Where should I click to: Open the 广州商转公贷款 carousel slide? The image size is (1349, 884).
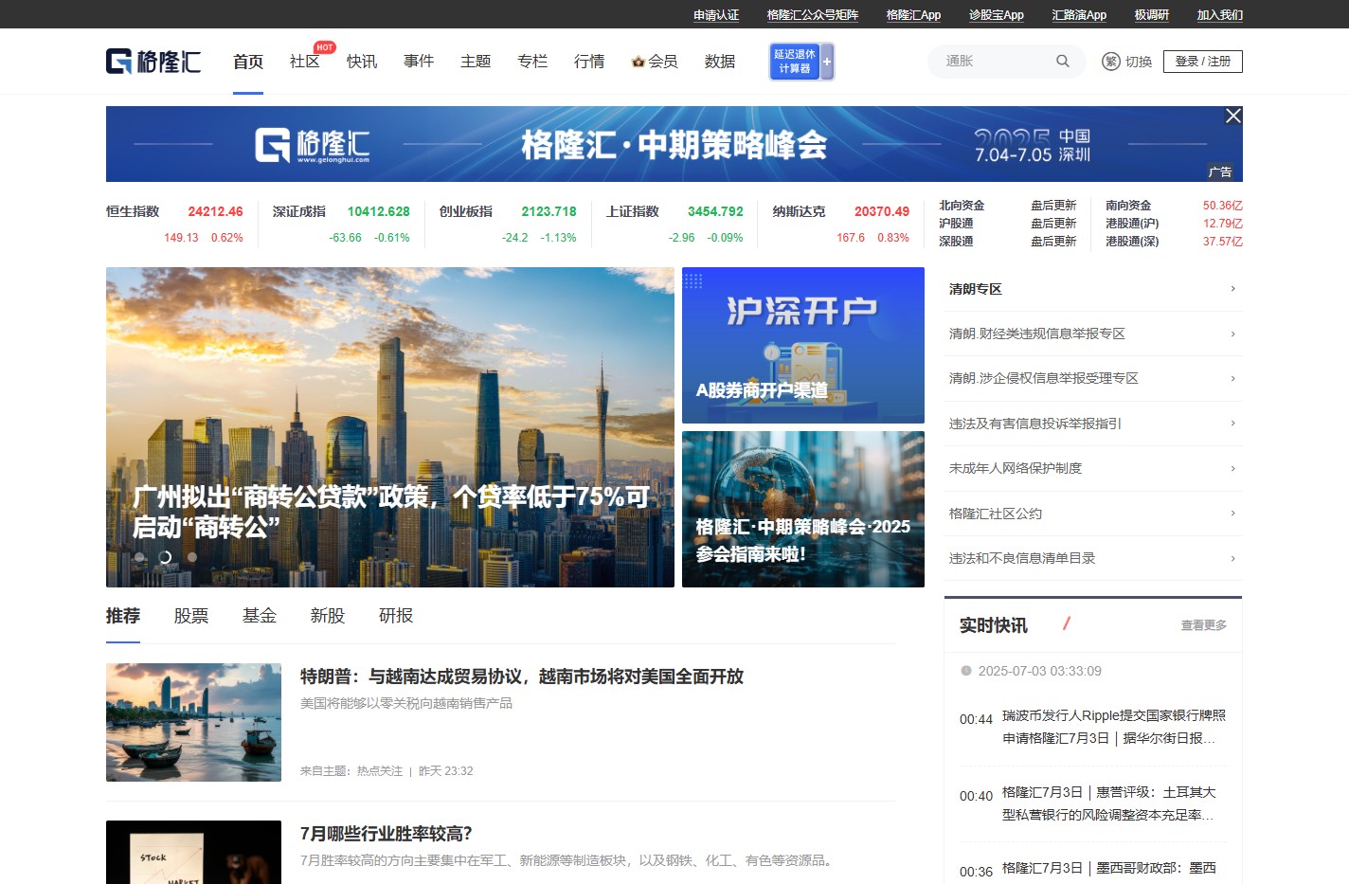coord(390,427)
